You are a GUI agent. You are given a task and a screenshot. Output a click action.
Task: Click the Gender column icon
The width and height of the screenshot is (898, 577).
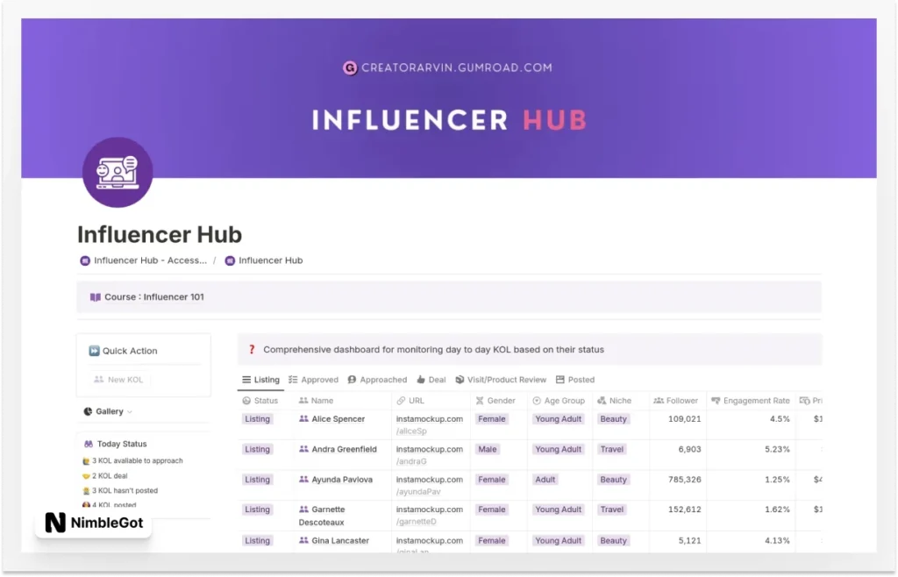click(479, 400)
